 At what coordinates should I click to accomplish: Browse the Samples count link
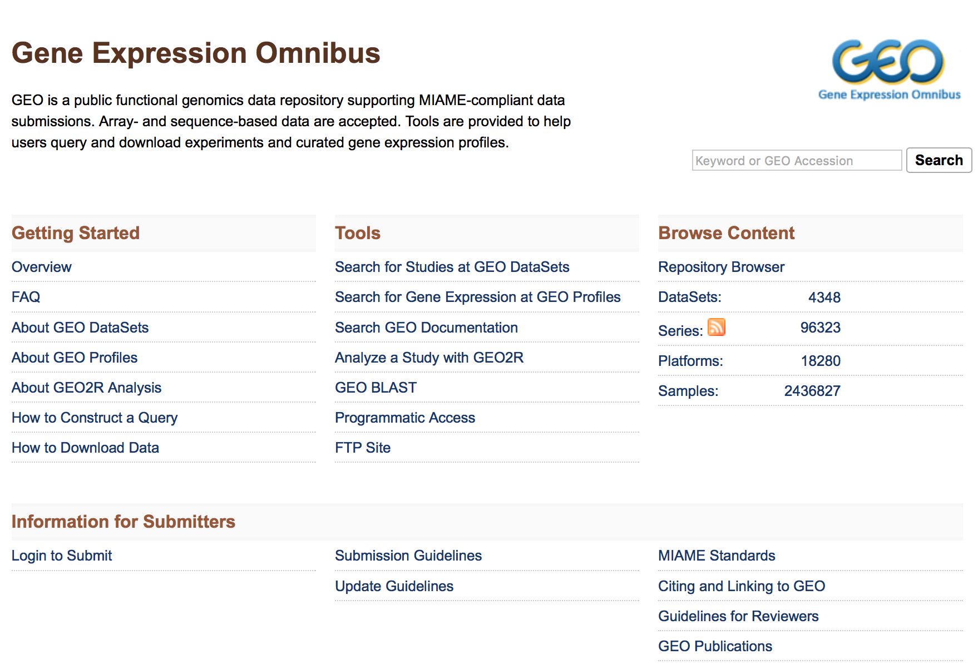click(812, 391)
